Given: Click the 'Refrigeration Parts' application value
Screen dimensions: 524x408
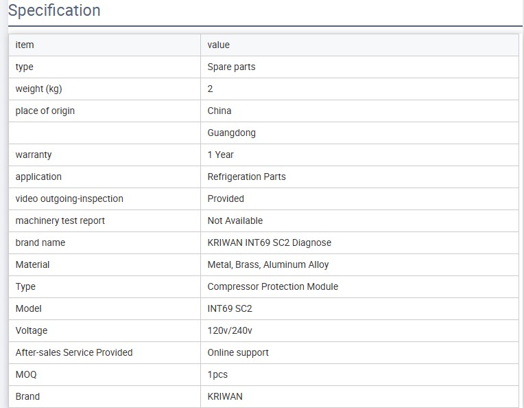Looking at the screenshot, I should click(x=246, y=177).
